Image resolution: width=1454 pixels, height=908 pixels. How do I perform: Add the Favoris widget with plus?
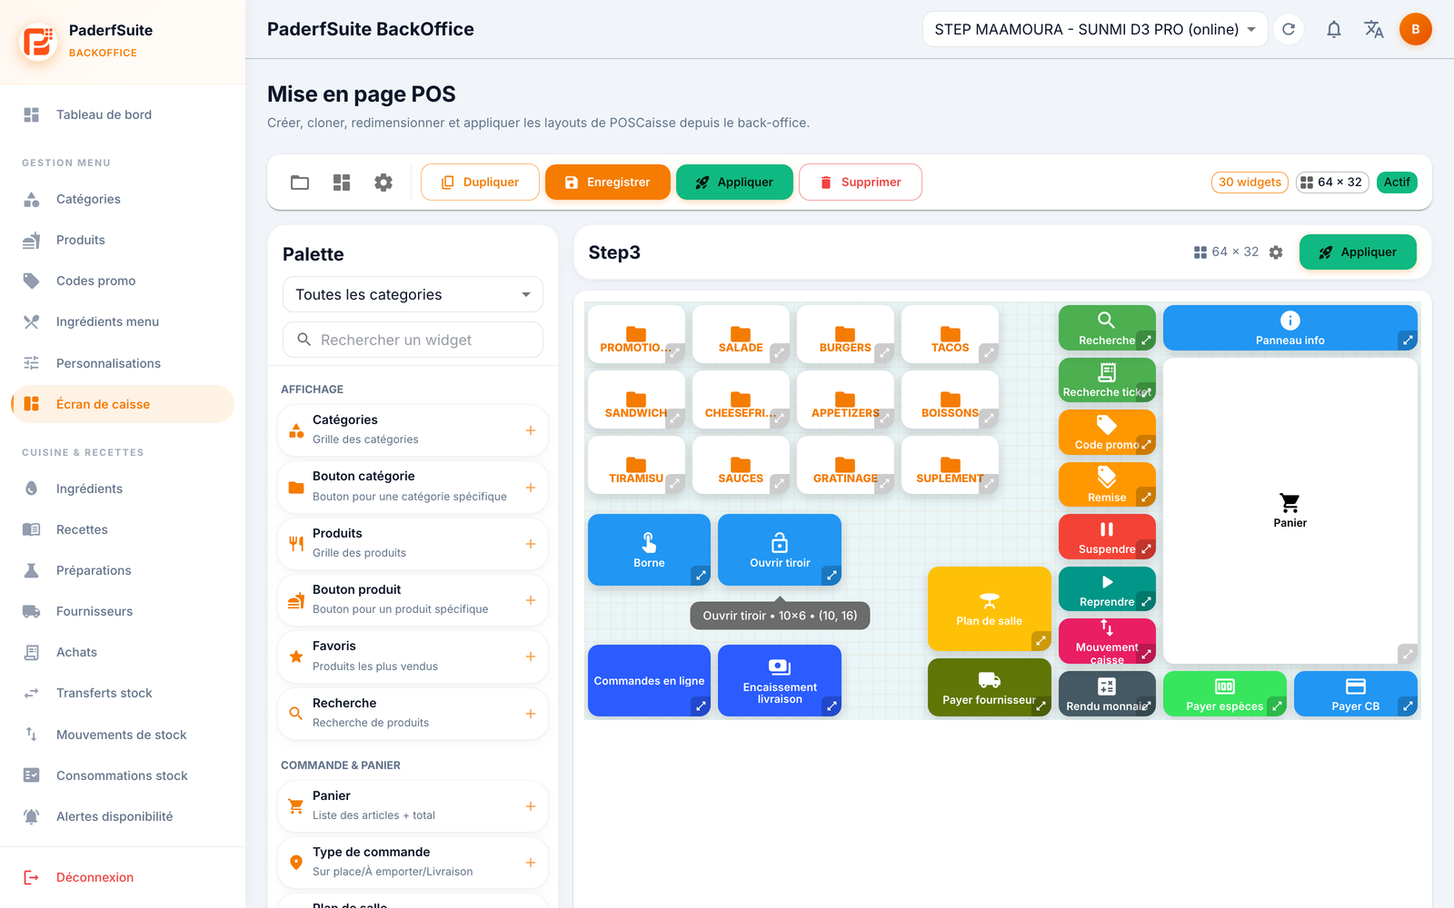coord(531,656)
